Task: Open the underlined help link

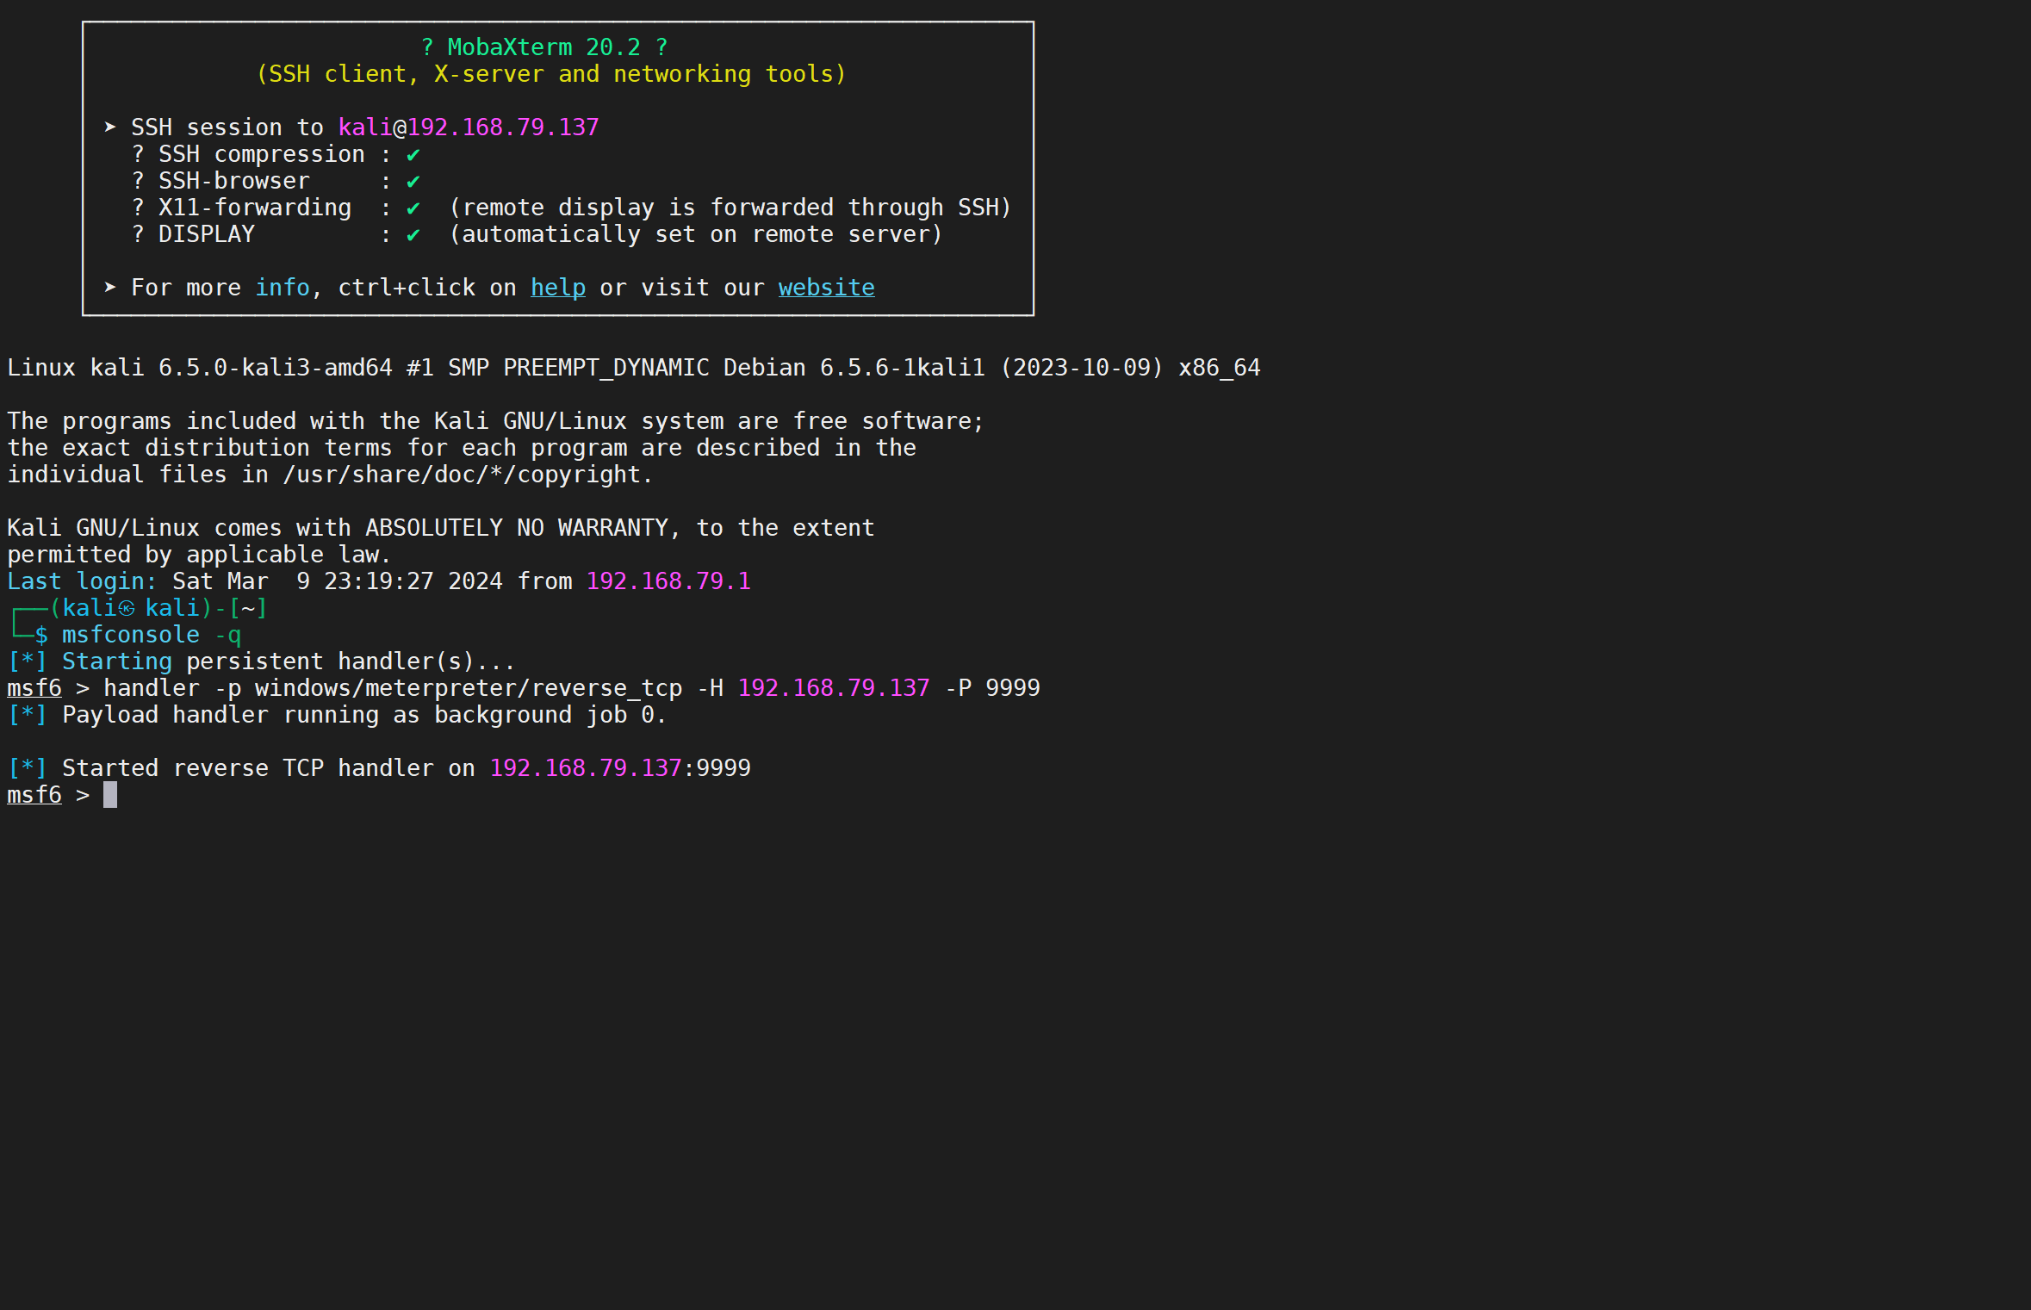Action: click(557, 288)
